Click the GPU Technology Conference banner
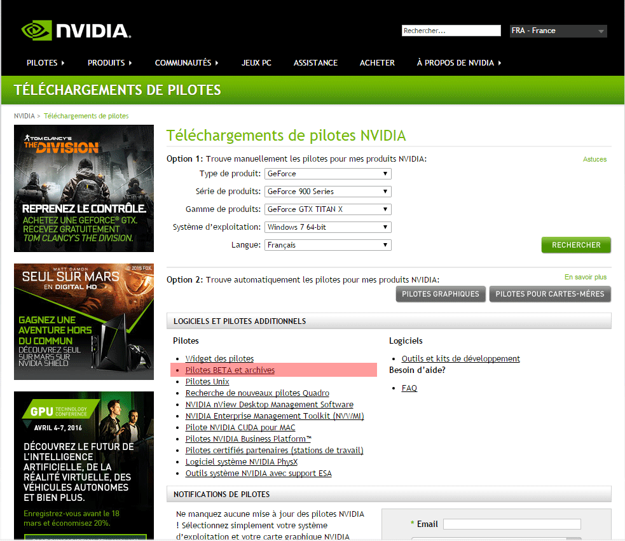Image resolution: width=625 pixels, height=541 pixels. [84, 466]
